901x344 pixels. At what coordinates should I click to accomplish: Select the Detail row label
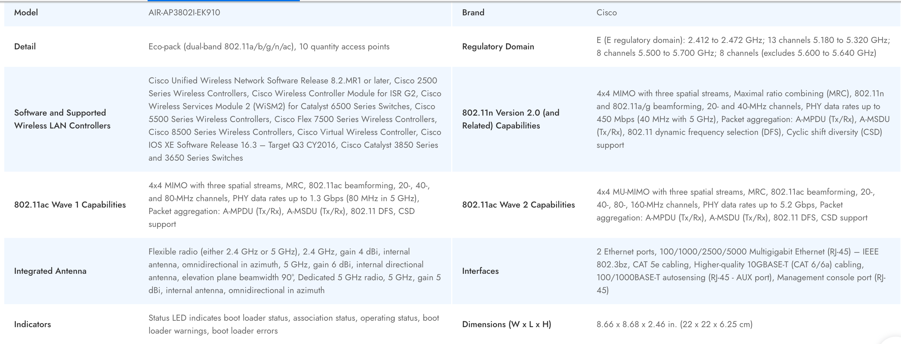[x=25, y=47]
